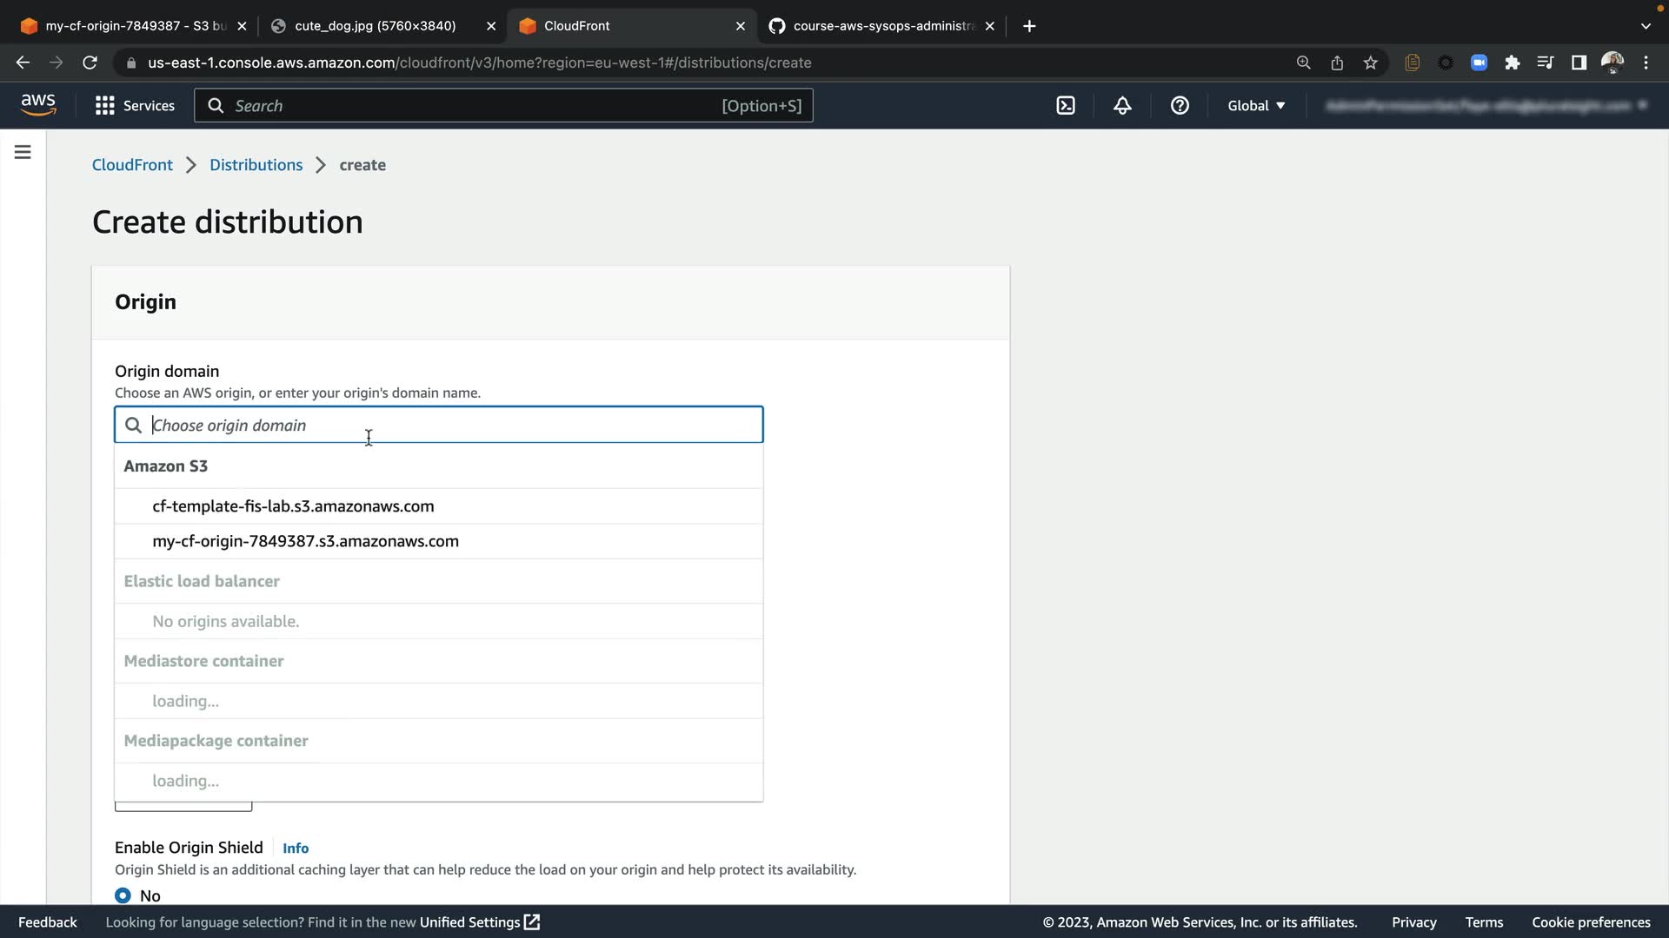Open the side navigation hamburger menu
The width and height of the screenshot is (1669, 938).
pos(23,153)
